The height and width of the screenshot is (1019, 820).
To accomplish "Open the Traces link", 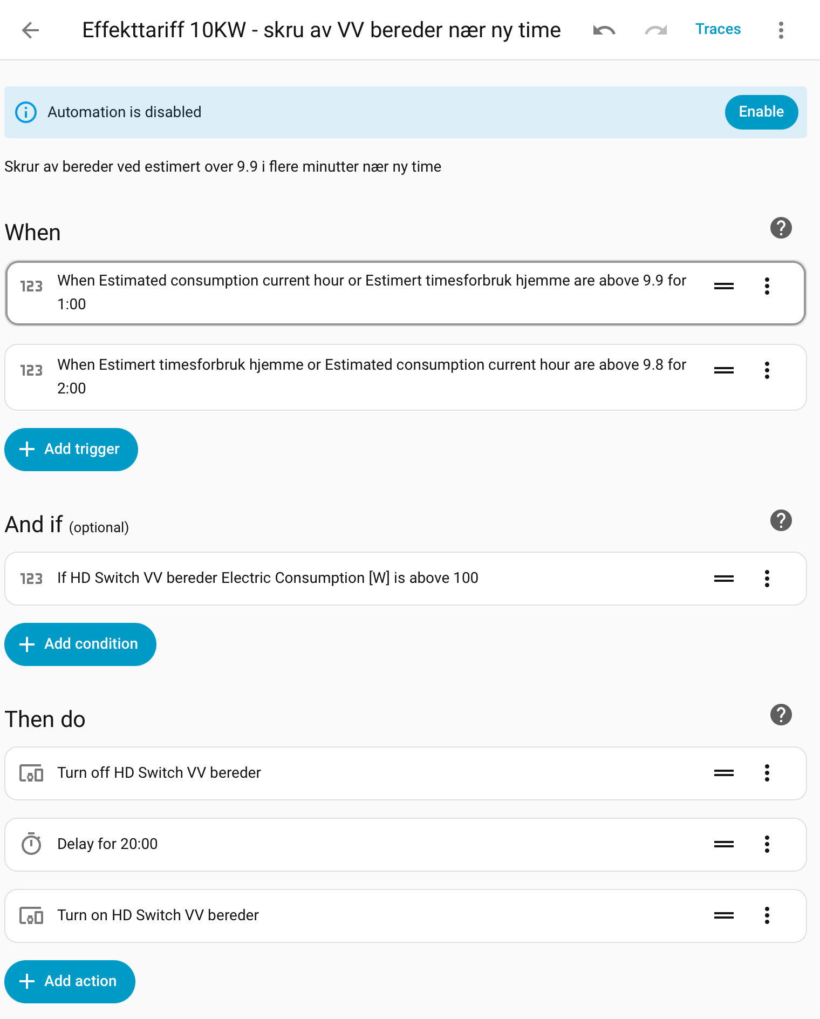I will click(x=717, y=29).
